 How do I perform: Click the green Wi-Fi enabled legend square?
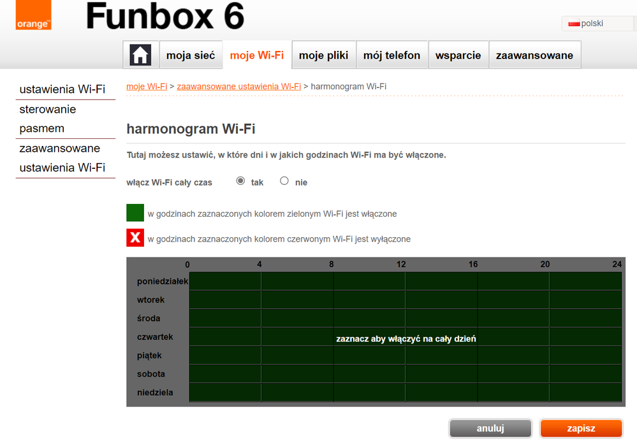click(x=135, y=213)
